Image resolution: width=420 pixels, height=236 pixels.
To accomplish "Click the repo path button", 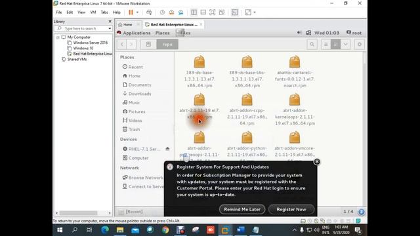I will [167, 45].
